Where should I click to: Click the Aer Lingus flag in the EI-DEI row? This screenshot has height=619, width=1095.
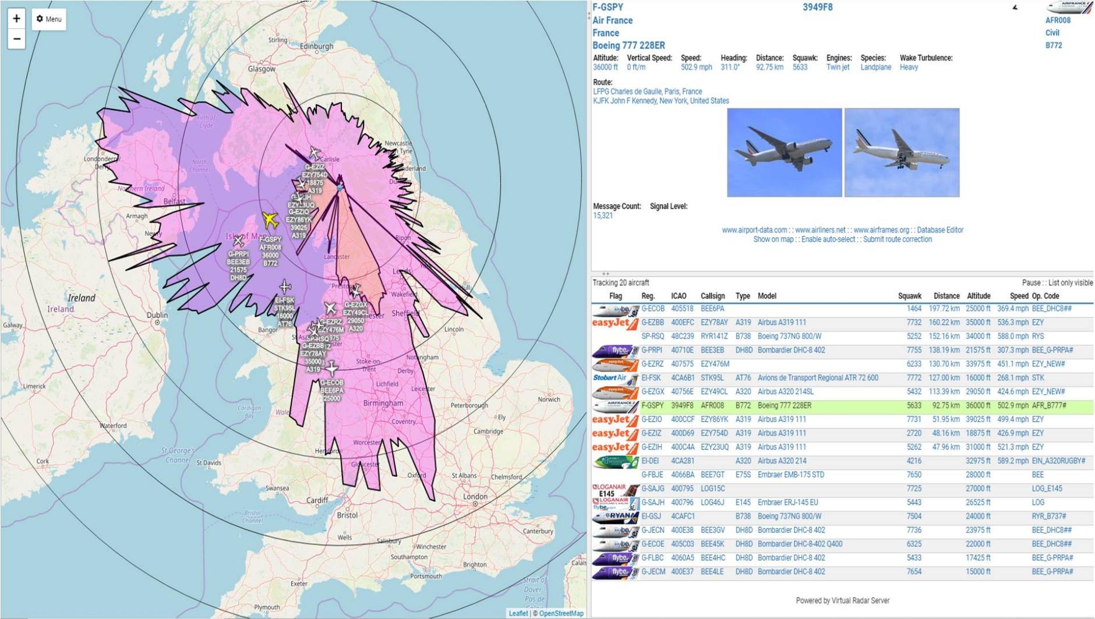[615, 461]
